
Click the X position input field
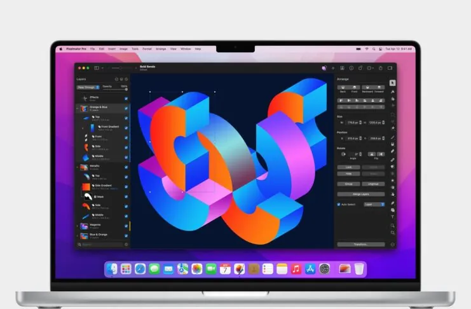tap(352, 139)
